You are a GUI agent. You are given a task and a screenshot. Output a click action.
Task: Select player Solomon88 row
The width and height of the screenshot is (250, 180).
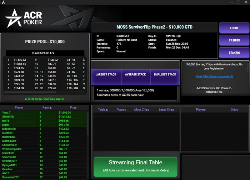coord(44,157)
